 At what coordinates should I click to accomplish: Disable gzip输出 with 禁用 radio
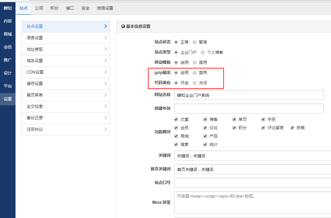coord(195,73)
